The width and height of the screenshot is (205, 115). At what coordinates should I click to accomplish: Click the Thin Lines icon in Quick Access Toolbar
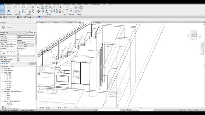(x=40, y=17)
